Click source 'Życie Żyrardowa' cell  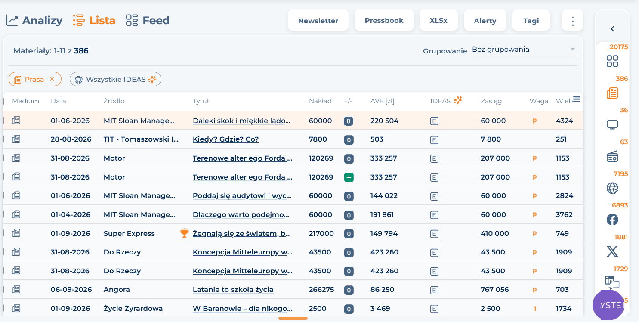[x=133, y=309]
